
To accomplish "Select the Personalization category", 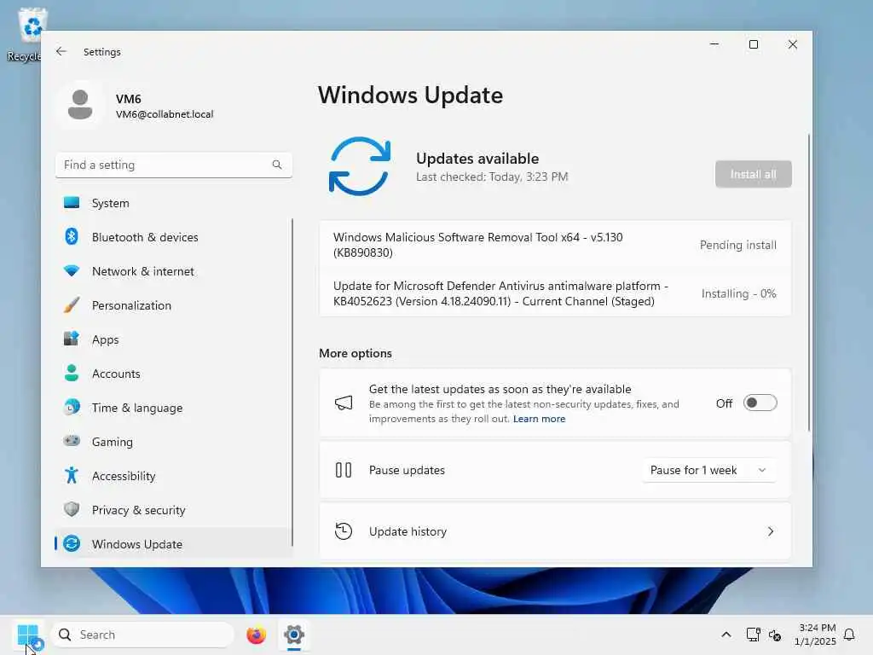I will (x=174, y=305).
